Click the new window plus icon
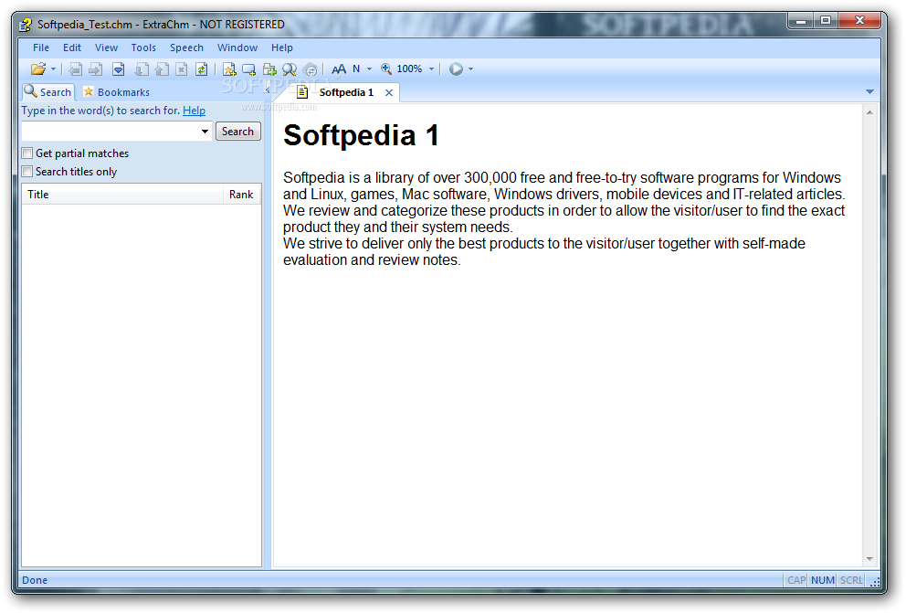 [x=249, y=69]
